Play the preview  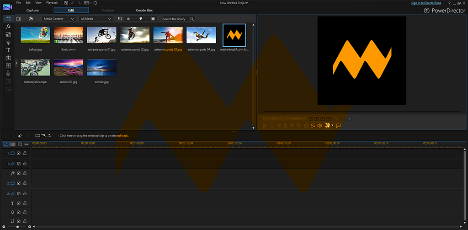coord(265,126)
